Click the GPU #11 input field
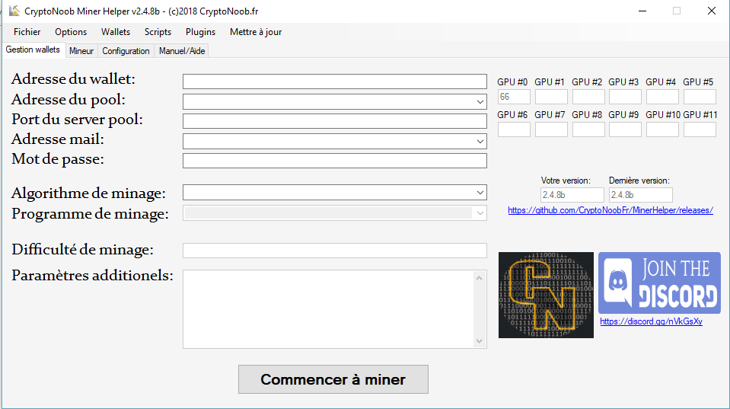This screenshot has width=730, height=409. pos(700,129)
